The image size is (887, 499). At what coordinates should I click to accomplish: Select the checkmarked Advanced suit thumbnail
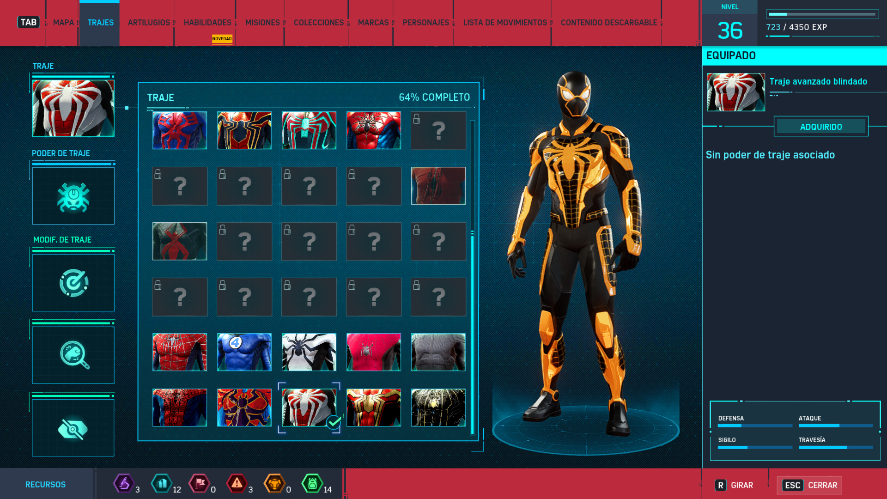[x=309, y=408]
